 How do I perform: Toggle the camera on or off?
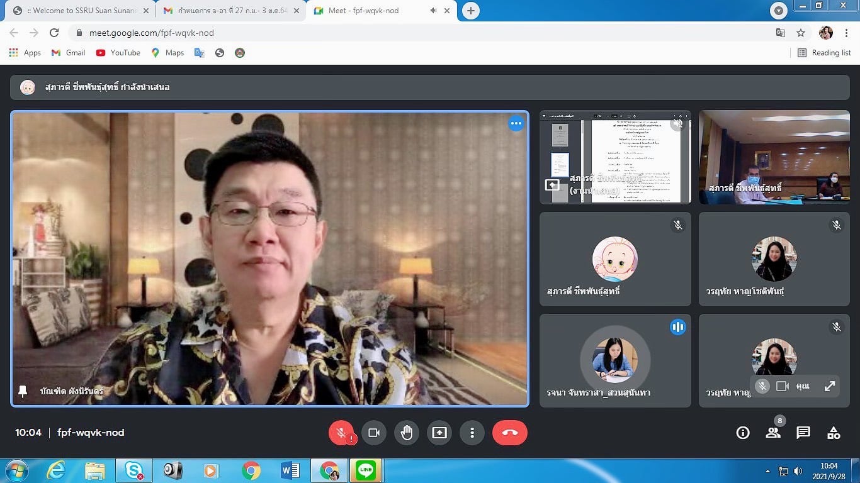point(374,433)
